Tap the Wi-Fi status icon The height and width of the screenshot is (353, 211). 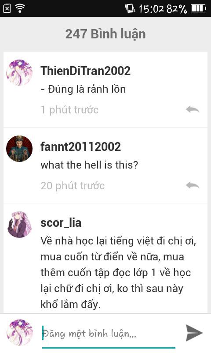click(x=20, y=8)
